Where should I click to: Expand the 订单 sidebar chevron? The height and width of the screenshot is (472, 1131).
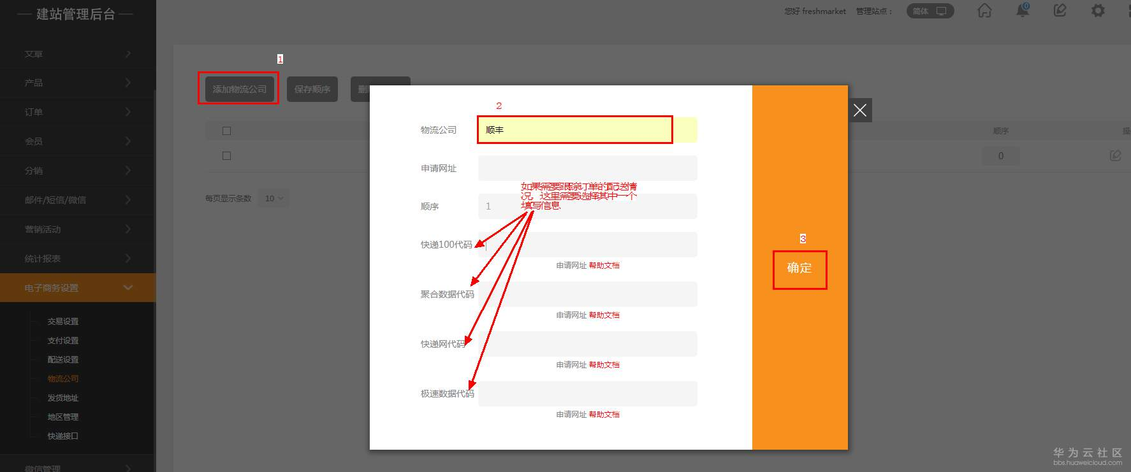point(128,112)
